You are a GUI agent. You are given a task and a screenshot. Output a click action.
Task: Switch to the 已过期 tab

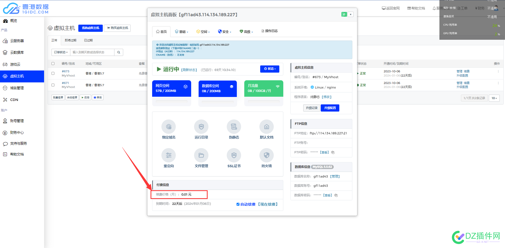(x=88, y=40)
